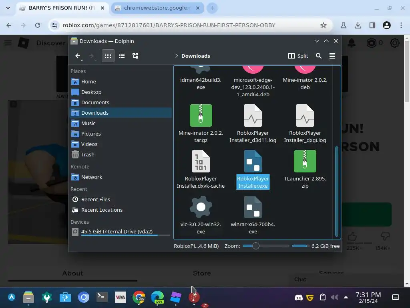Open the clock showing 7:31 PM
This screenshot has height=308, width=410.
[368, 298]
